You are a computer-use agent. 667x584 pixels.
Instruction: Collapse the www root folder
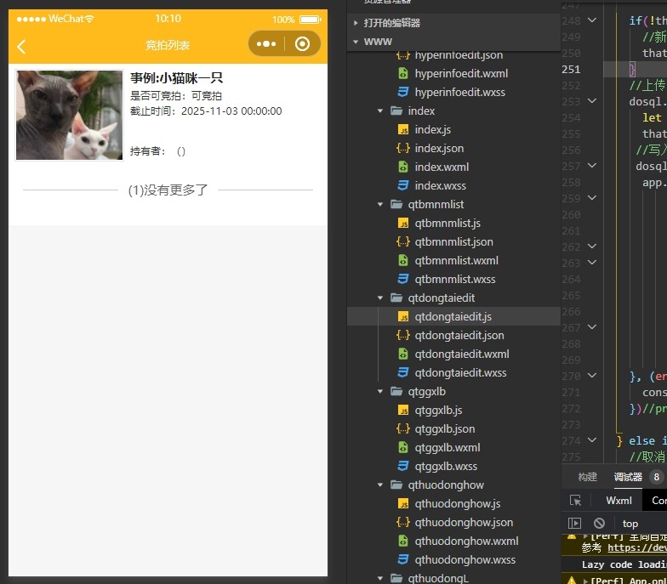356,42
